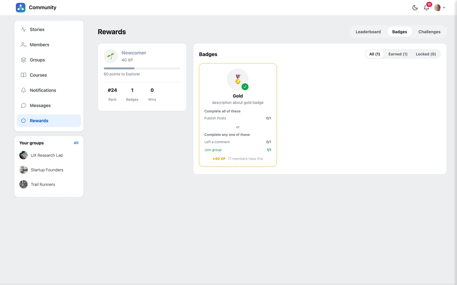457x285 pixels.
Task: Click the Gold medal badge icon
Action: [238, 80]
